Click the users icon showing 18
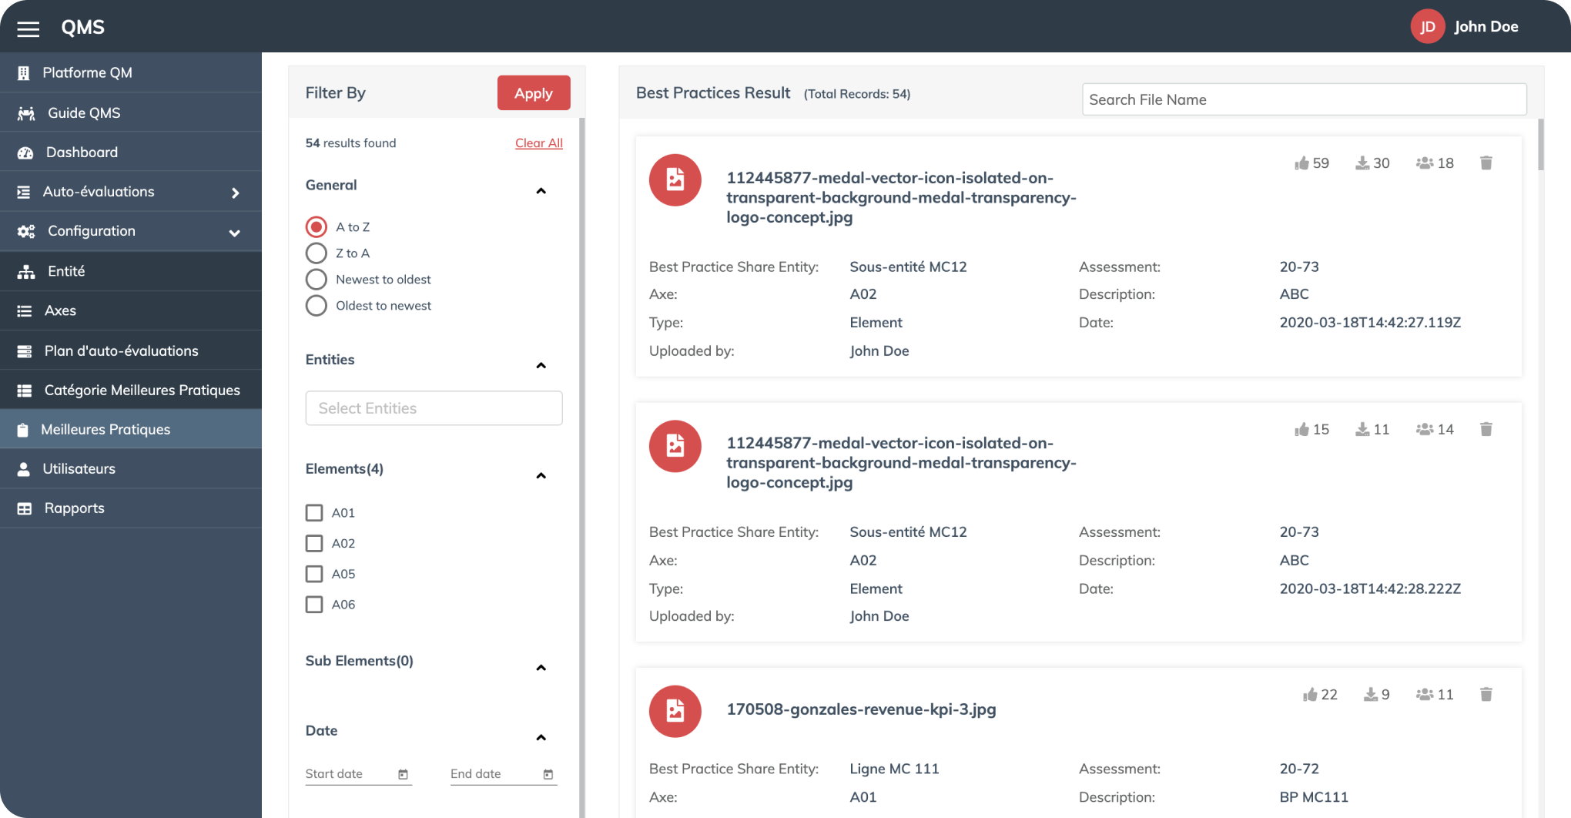 1424,163
